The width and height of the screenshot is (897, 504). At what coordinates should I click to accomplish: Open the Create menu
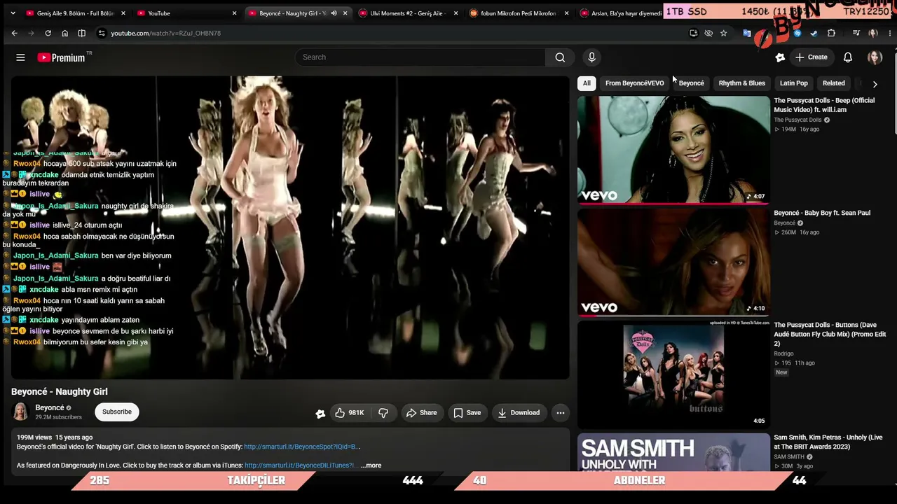click(x=811, y=57)
